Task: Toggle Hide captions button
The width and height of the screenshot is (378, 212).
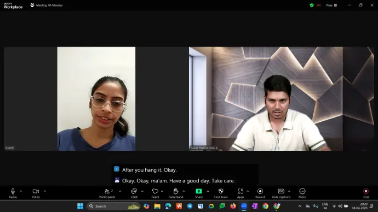Action: (281, 193)
